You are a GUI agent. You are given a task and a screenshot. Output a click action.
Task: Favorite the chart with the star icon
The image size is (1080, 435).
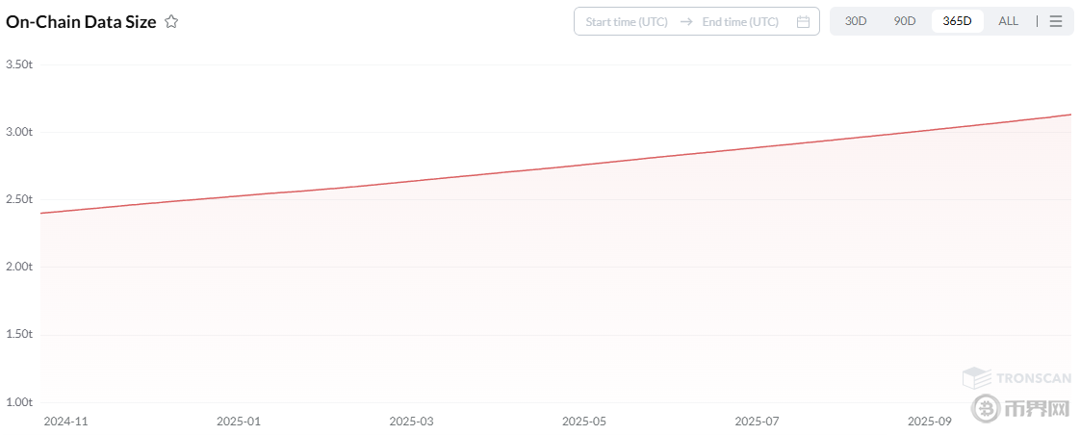[x=171, y=22]
